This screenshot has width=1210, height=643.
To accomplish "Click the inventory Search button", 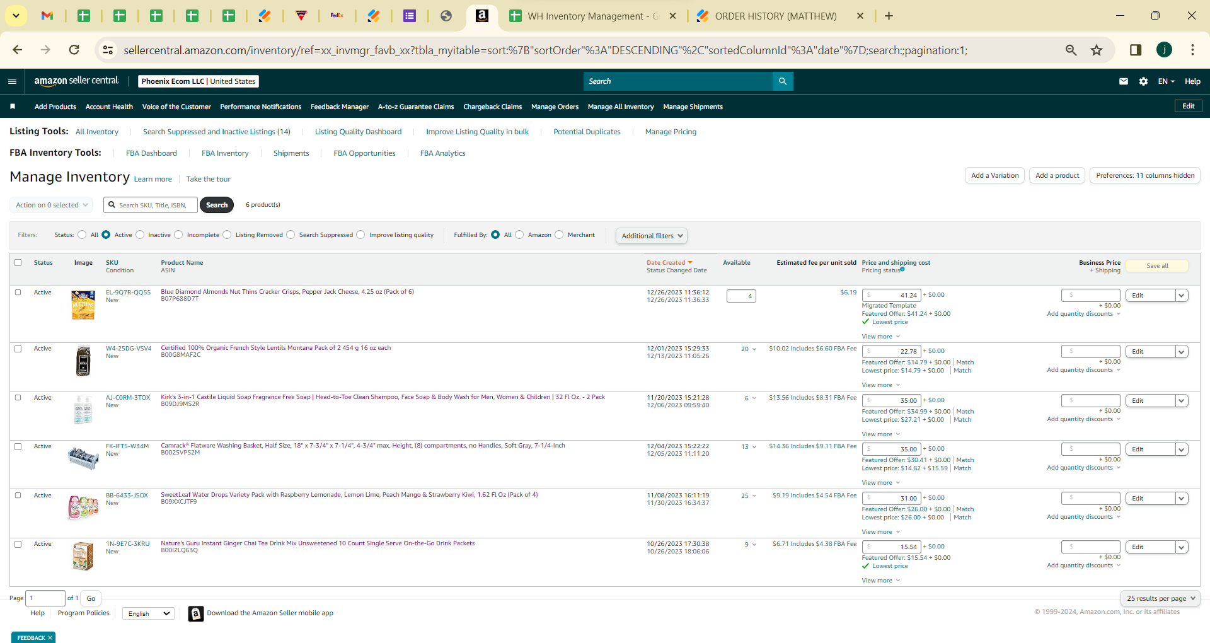I will click(217, 205).
